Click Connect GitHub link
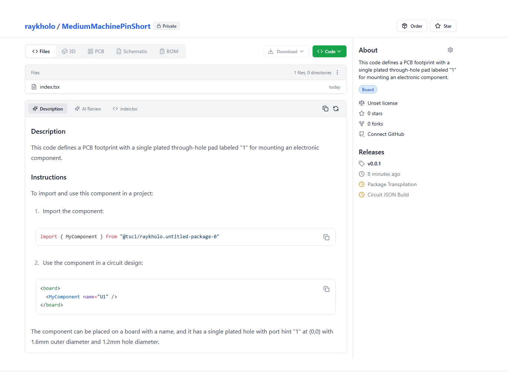This screenshot has height=373, width=508. [x=386, y=134]
